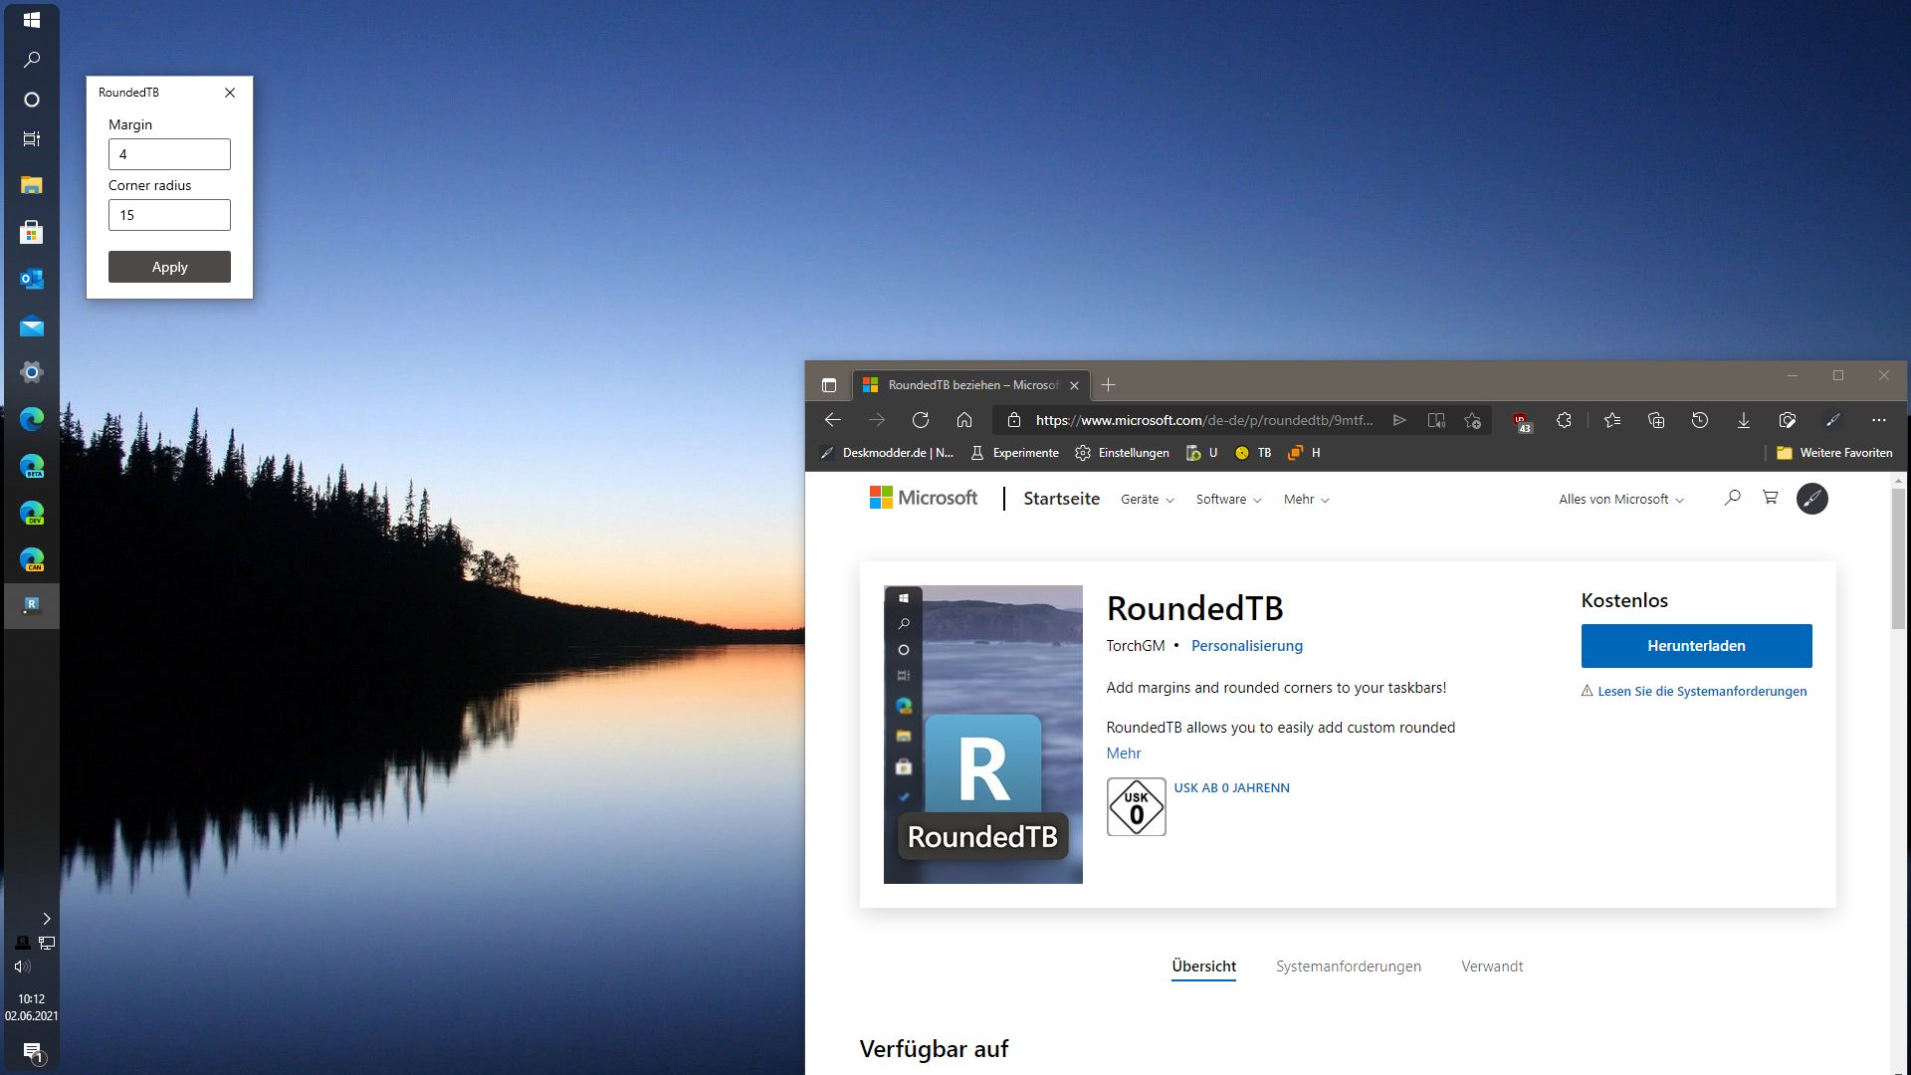Open taskbar Search magnifier

pos(32,60)
